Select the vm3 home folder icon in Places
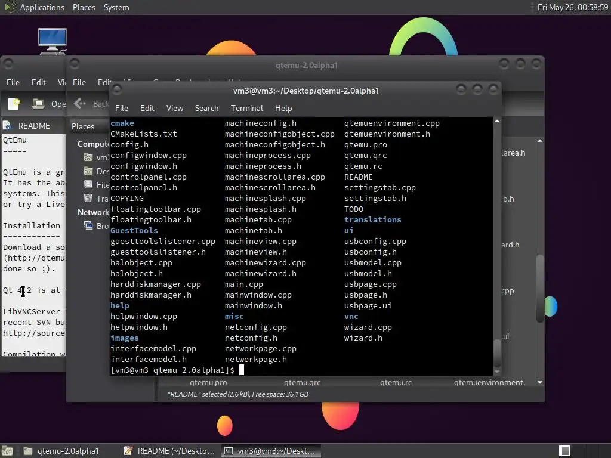611x458 pixels. click(x=88, y=157)
